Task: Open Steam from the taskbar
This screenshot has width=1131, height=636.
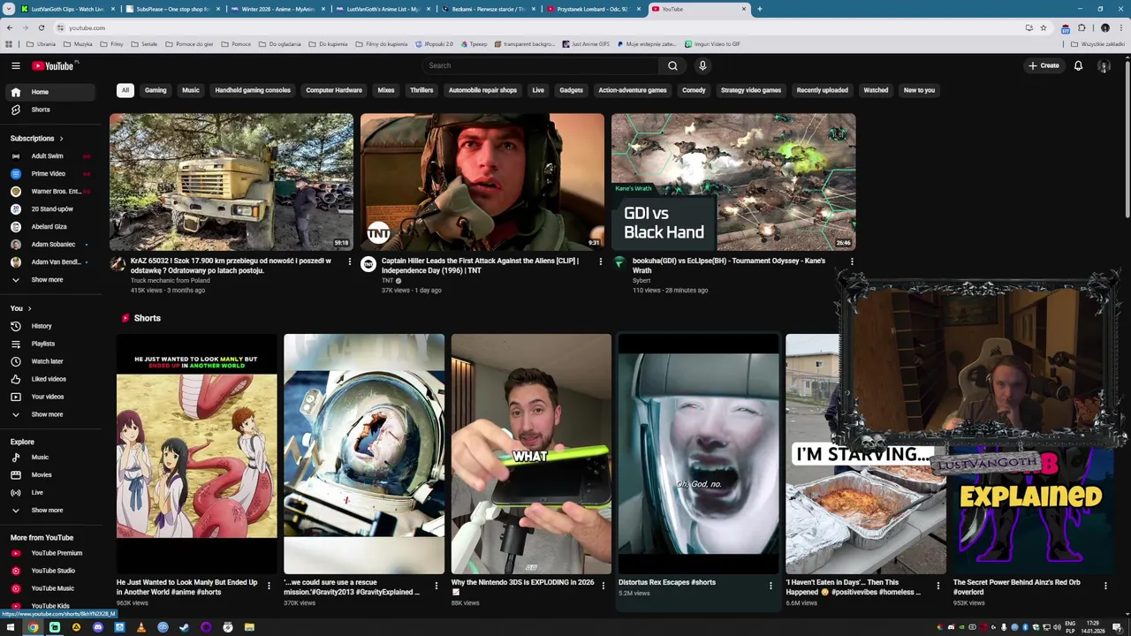Action: click(x=184, y=627)
